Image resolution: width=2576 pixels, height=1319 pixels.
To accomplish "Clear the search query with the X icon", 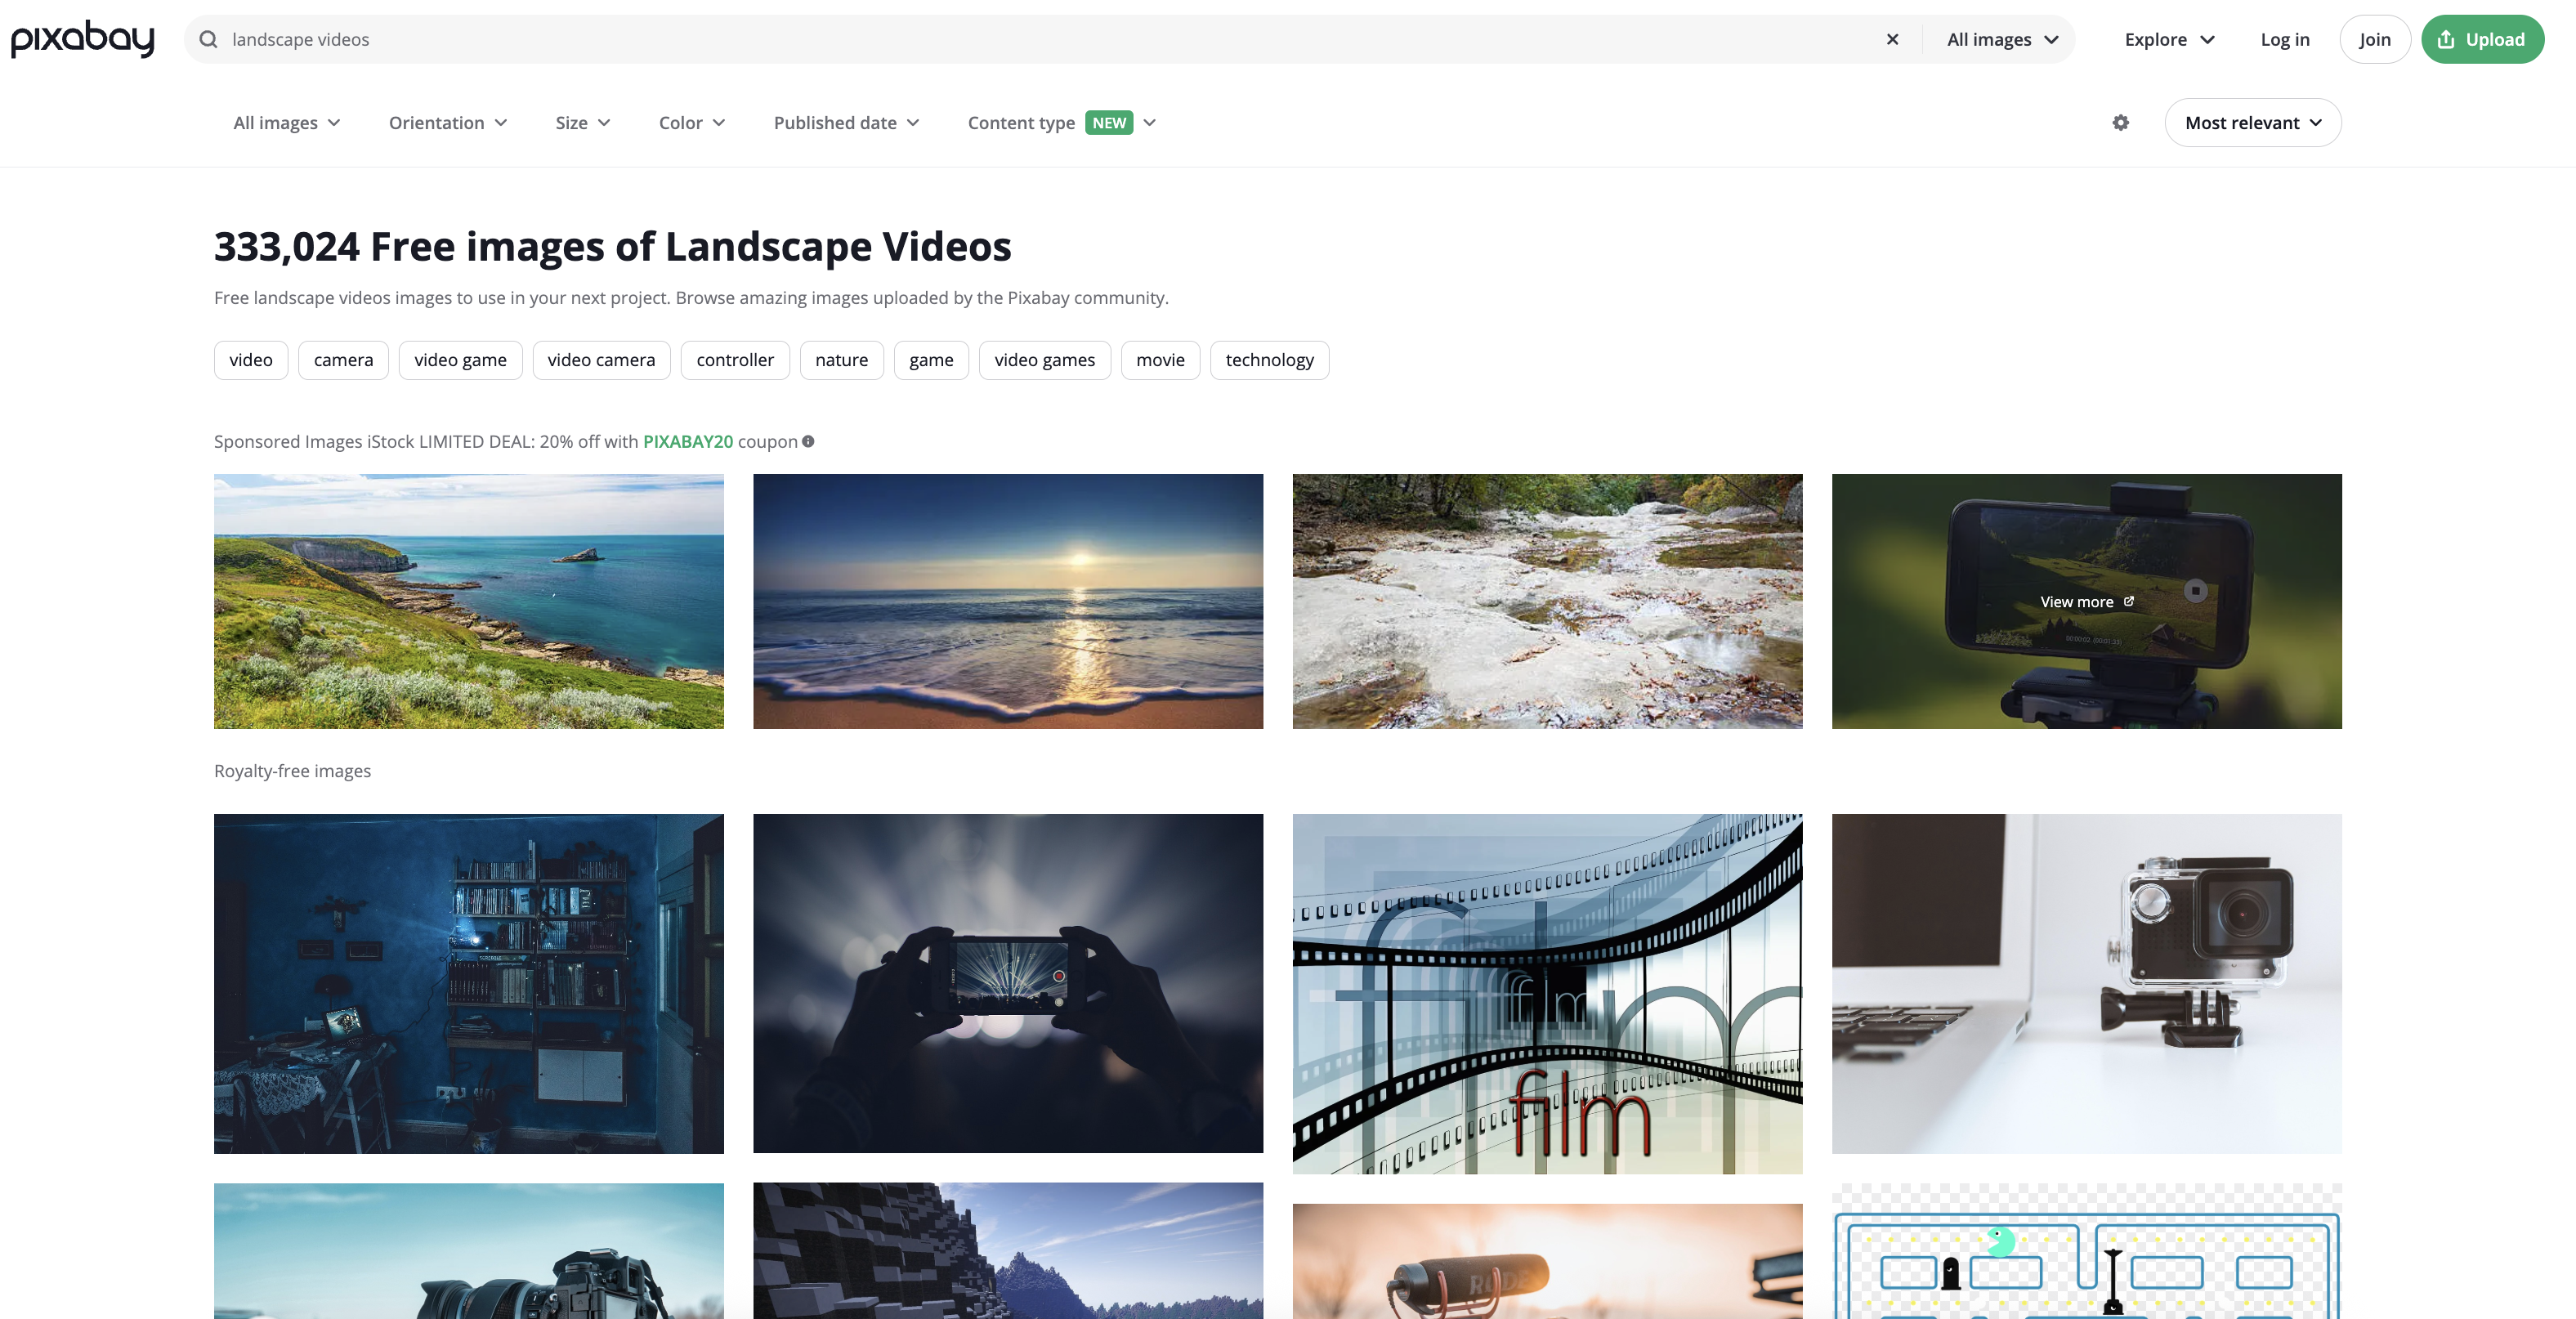I will [1893, 39].
